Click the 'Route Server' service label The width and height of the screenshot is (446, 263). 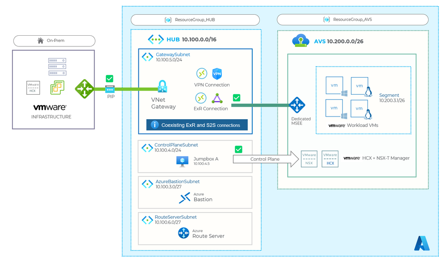tap(208, 236)
